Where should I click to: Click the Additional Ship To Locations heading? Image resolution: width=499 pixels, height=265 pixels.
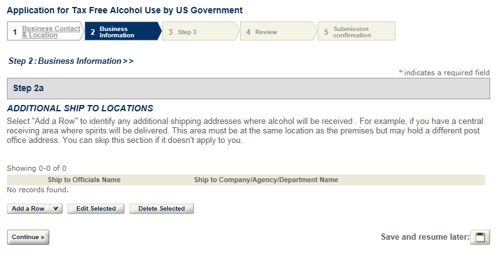point(80,108)
